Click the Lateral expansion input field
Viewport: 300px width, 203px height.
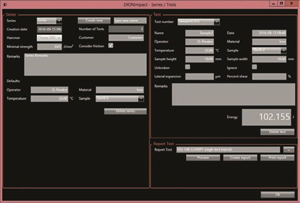(x=199, y=76)
